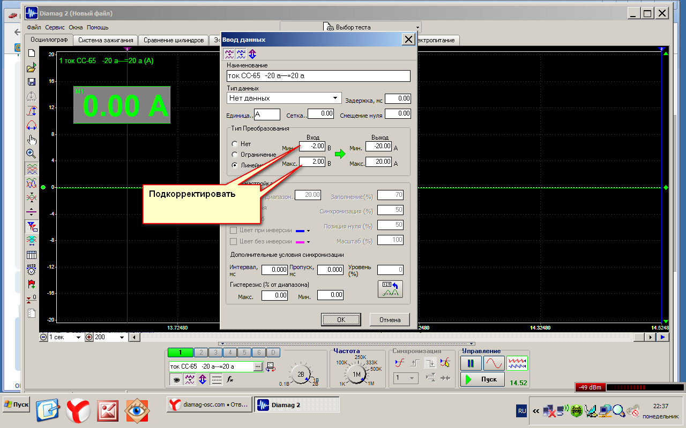Click the Наименование name input field
This screenshot has width=686, height=428.
[318, 76]
